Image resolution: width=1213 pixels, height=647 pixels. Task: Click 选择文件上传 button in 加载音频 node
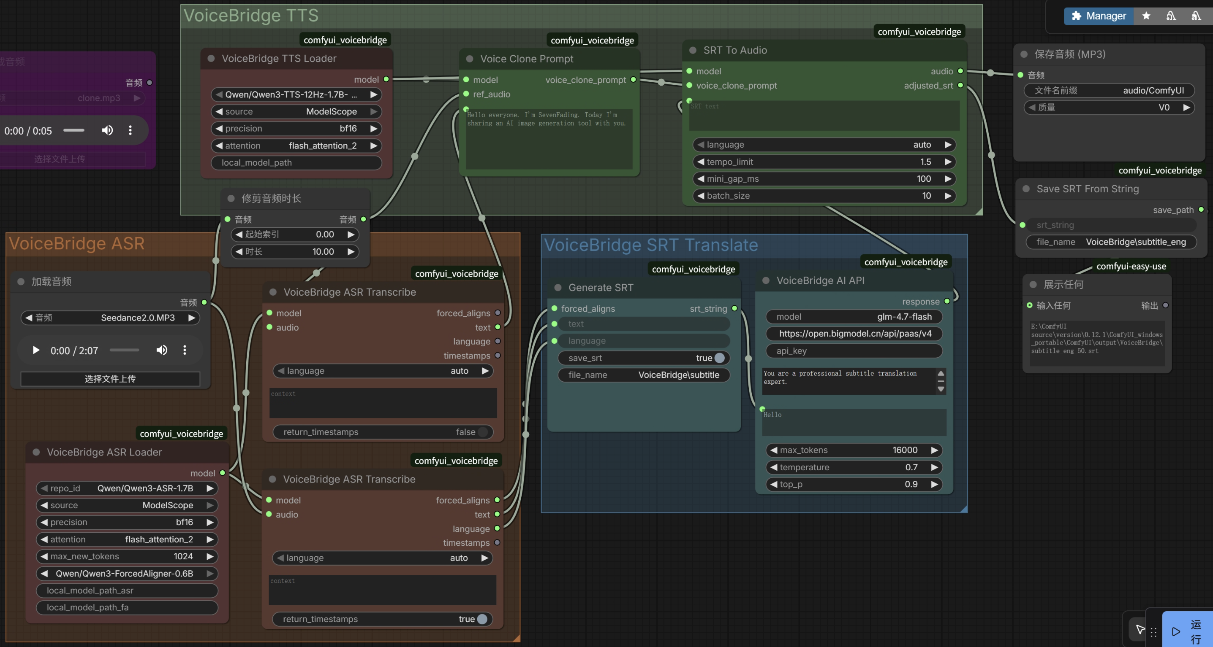110,379
